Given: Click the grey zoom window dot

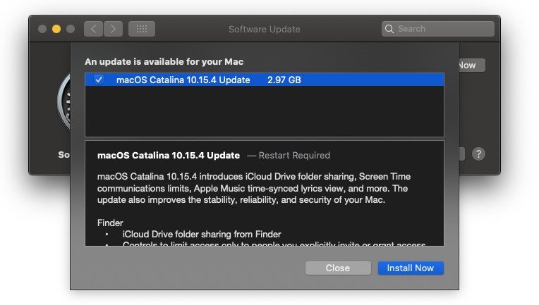Looking at the screenshot, I should tap(71, 29).
